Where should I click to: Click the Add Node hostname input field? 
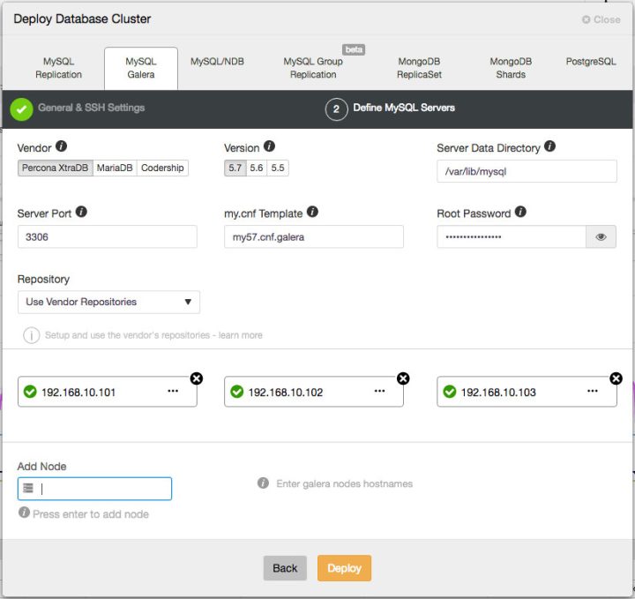point(101,489)
